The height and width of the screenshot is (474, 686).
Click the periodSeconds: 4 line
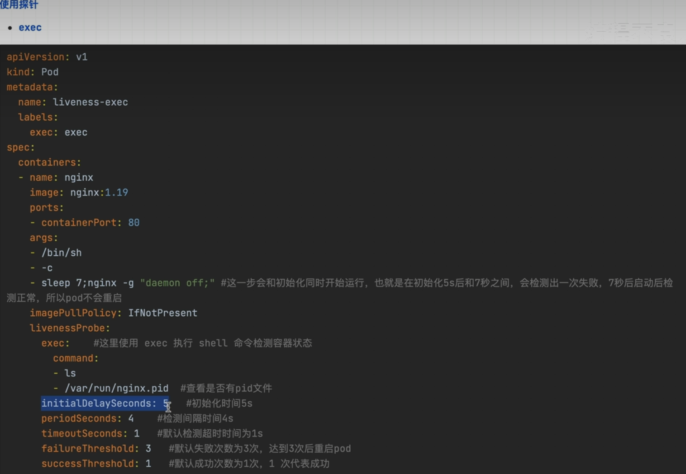point(86,418)
